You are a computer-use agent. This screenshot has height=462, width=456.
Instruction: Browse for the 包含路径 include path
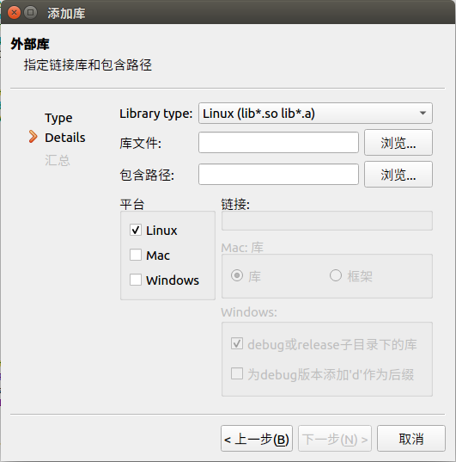click(398, 175)
